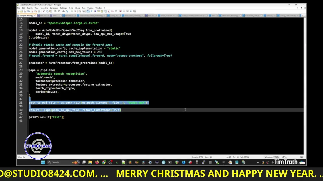Click the Paste toolbar icon
Viewport: 323px width, 181px height.
(x=50, y=11)
